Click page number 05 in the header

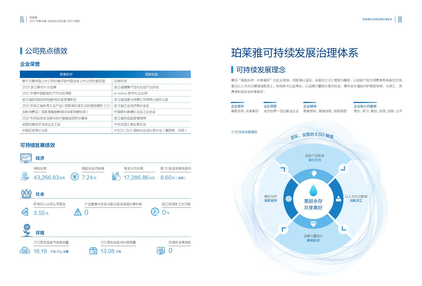[22, 19]
